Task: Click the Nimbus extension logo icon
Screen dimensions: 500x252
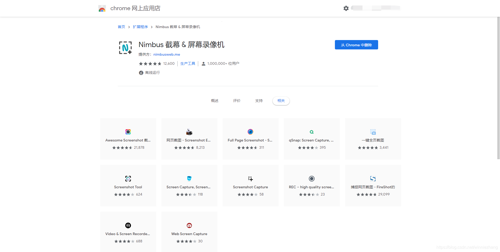Action: 125,48
